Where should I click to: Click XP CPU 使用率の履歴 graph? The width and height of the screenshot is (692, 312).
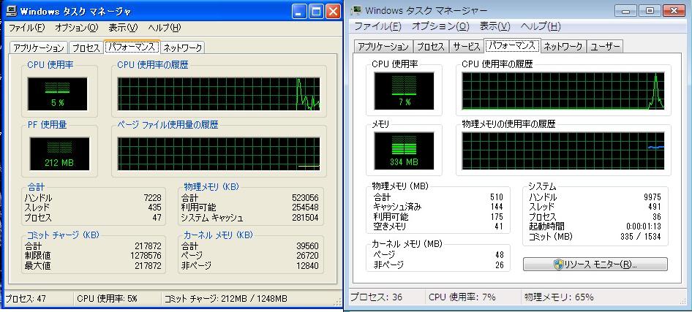point(219,94)
